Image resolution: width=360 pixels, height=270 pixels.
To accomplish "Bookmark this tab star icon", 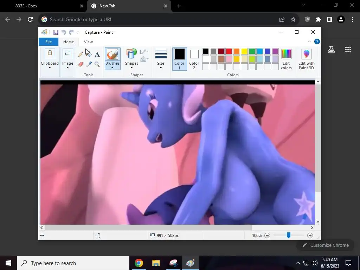I will tap(293, 20).
